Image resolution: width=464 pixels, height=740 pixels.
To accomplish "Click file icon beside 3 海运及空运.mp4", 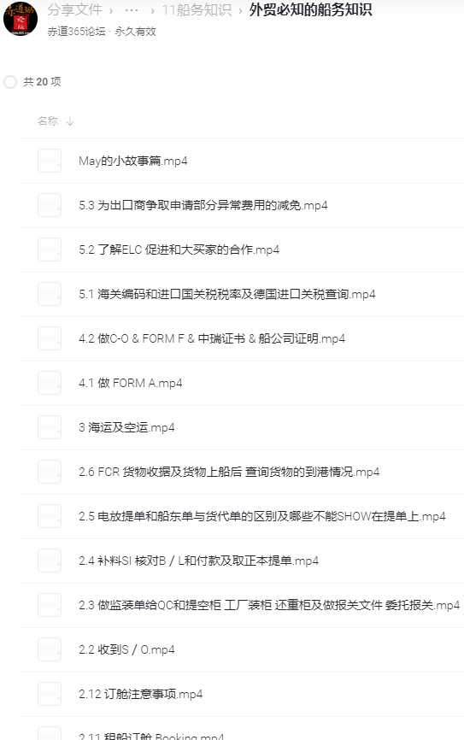I will [x=50, y=427].
